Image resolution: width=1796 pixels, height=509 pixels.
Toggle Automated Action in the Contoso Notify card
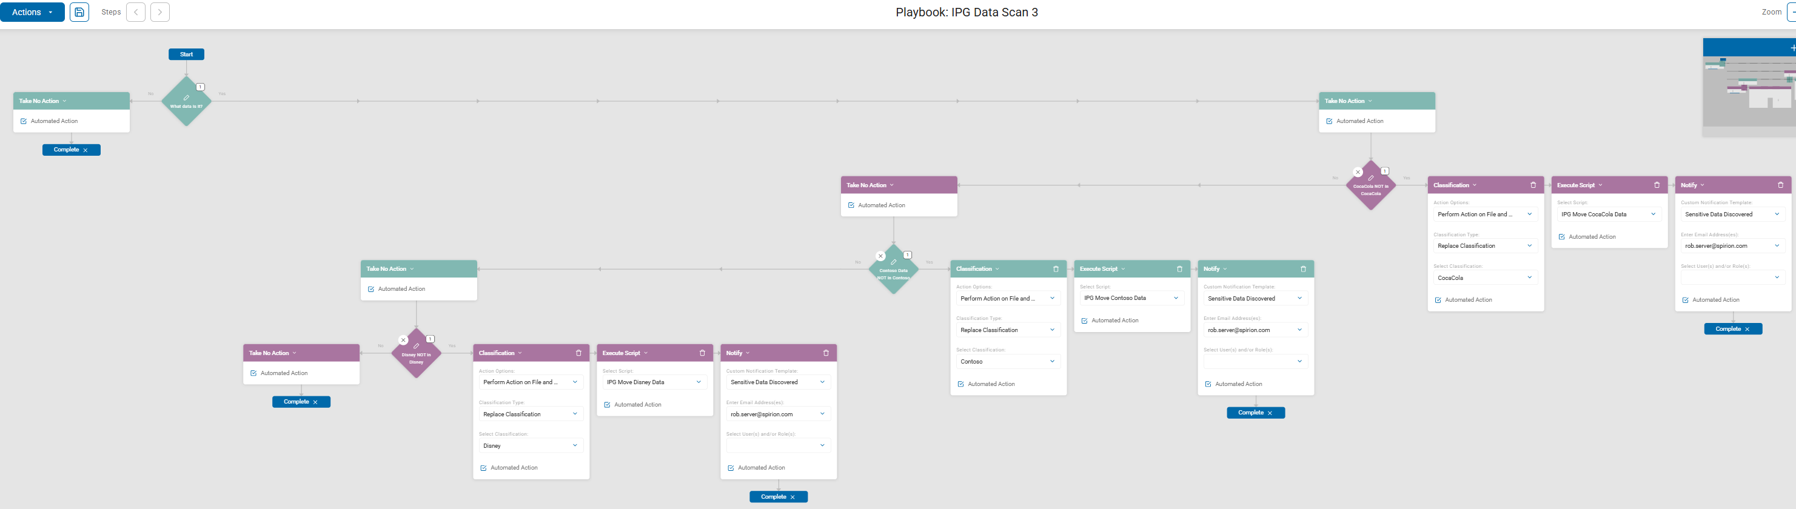pos(1208,384)
